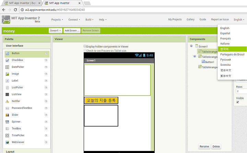Toggle the English language dropdown

tap(239, 20)
